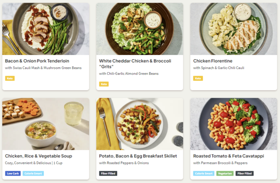Click the White Cheddar Chicken & Broccoli photo
The width and height of the screenshot is (280, 183).
139,29
